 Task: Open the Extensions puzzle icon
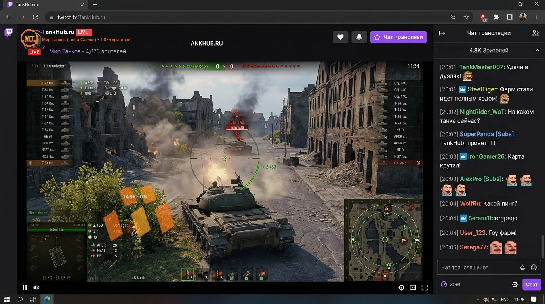pyautogui.click(x=496, y=17)
